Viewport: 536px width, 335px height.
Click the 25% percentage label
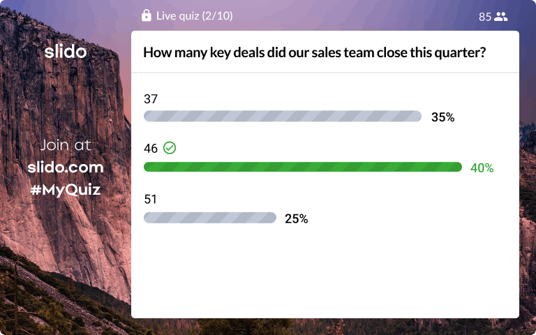pyautogui.click(x=297, y=218)
